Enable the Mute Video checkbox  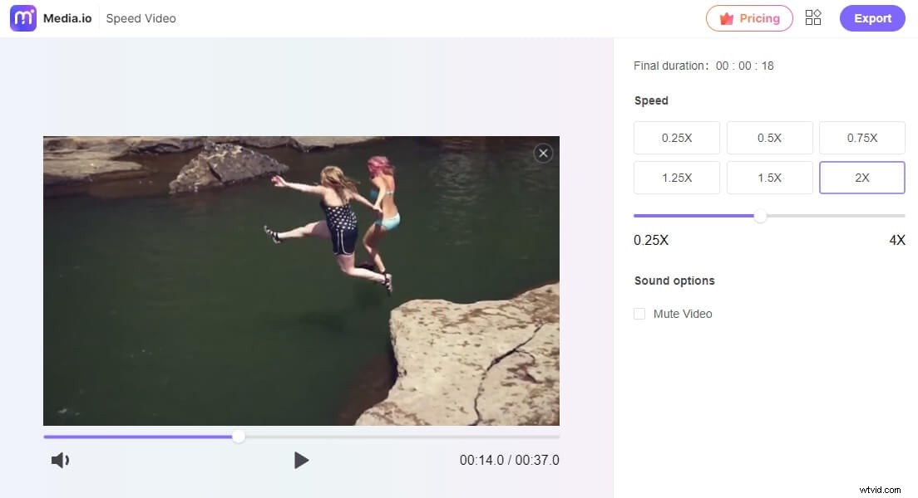[639, 314]
